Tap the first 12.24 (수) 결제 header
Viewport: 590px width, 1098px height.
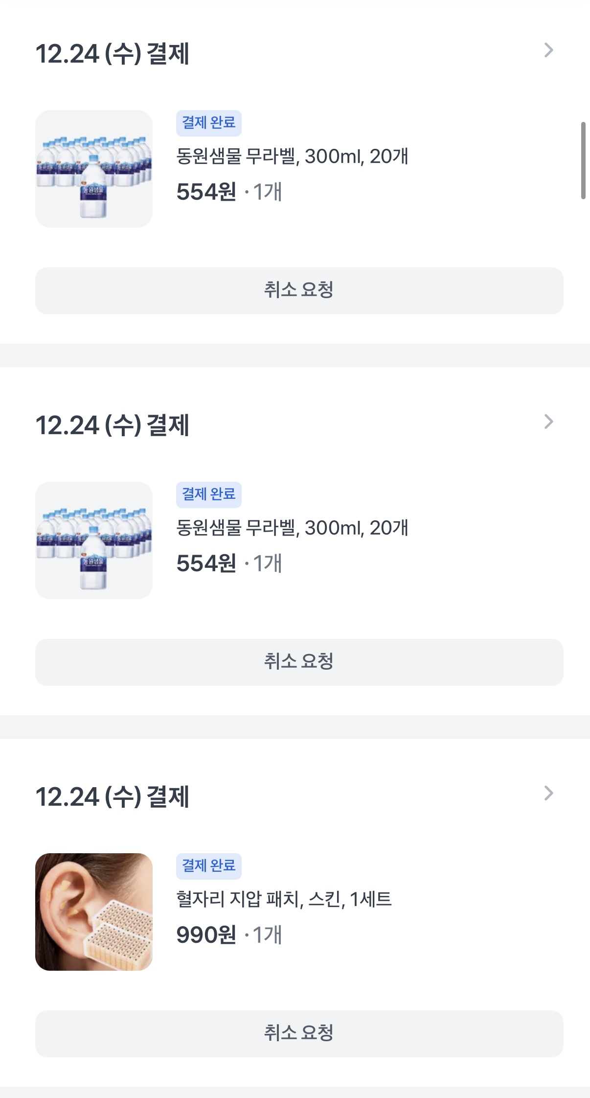pos(113,54)
